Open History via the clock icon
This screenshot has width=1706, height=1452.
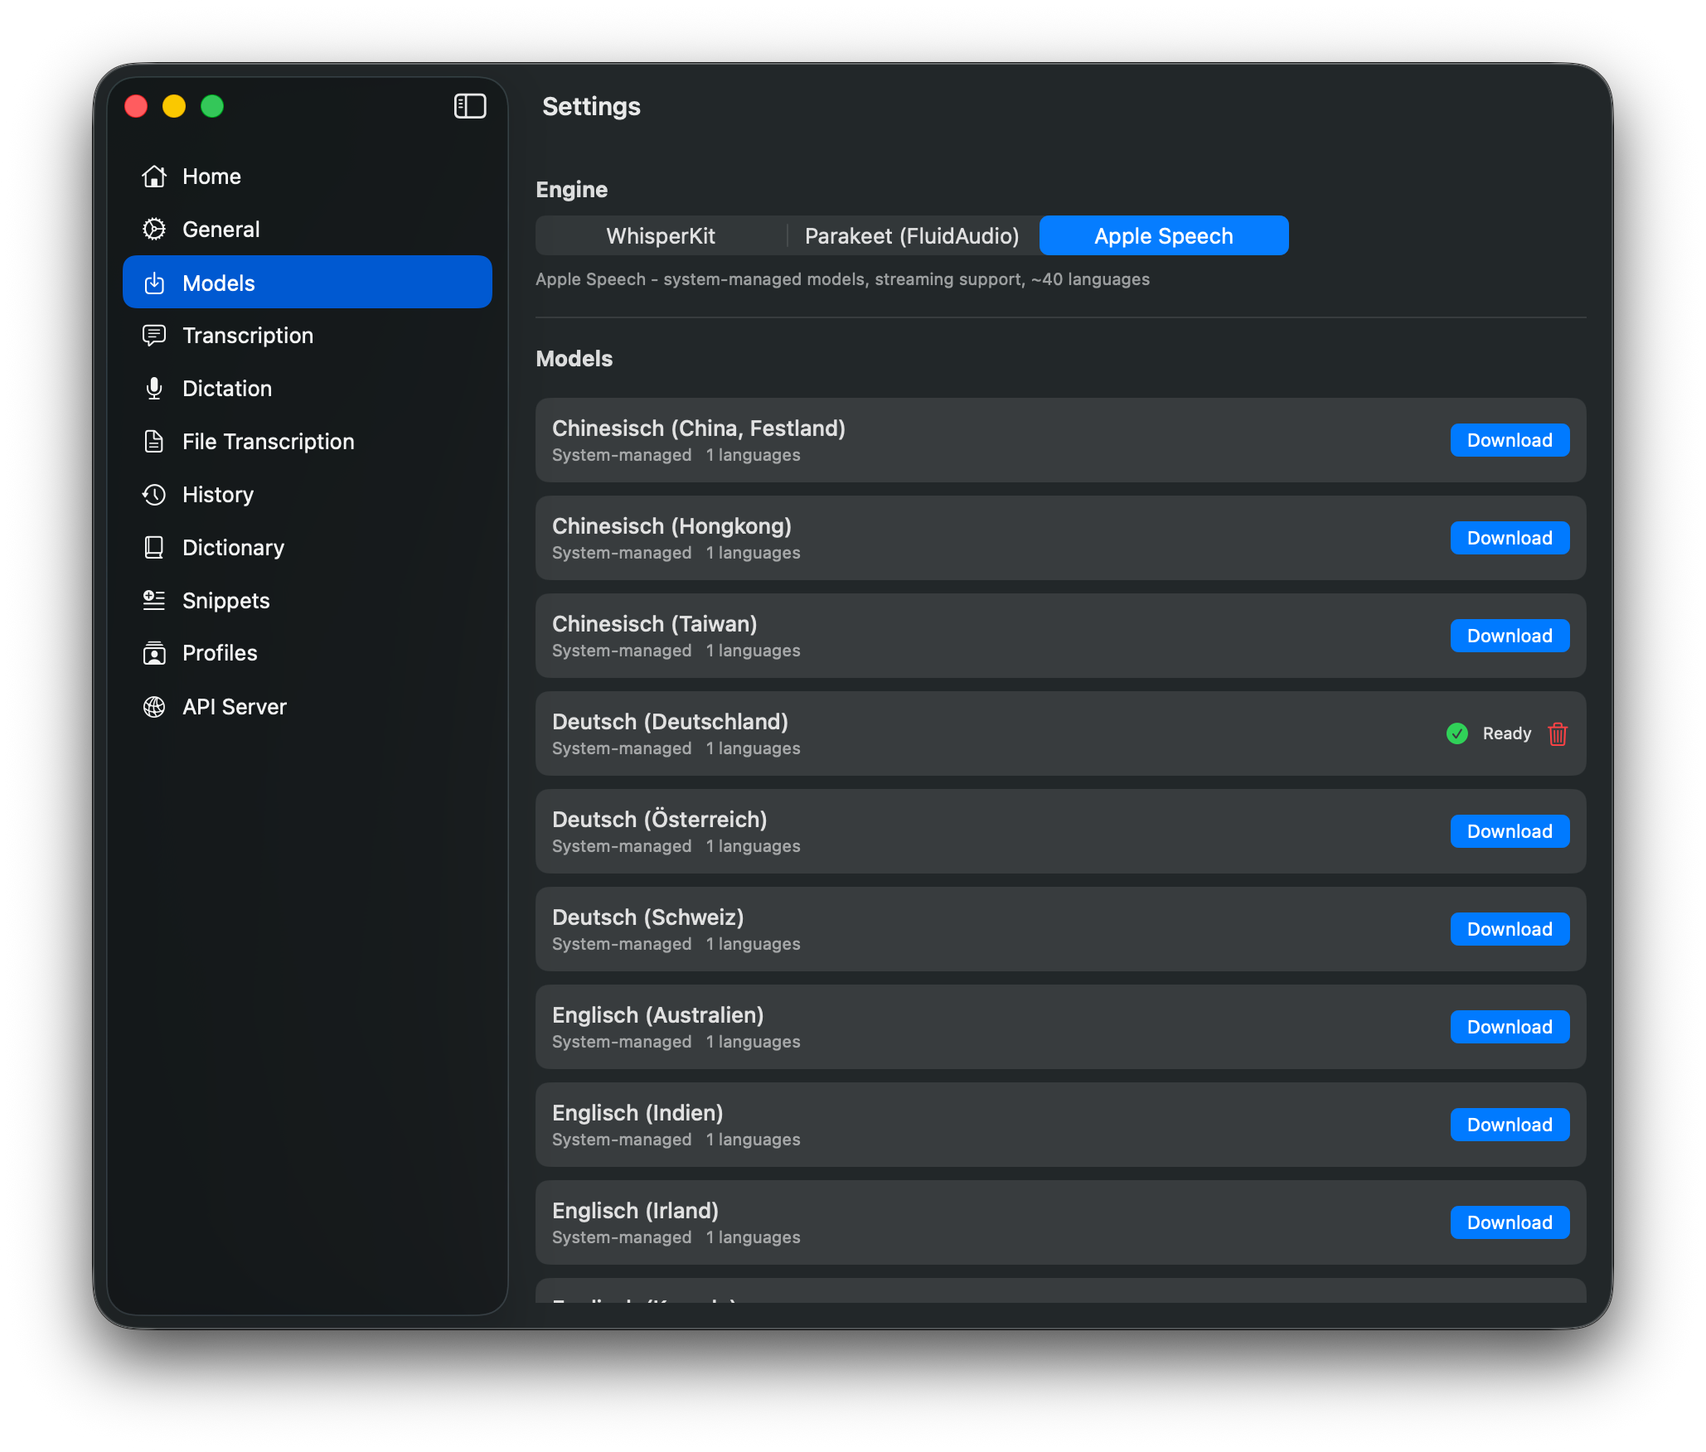(x=154, y=494)
